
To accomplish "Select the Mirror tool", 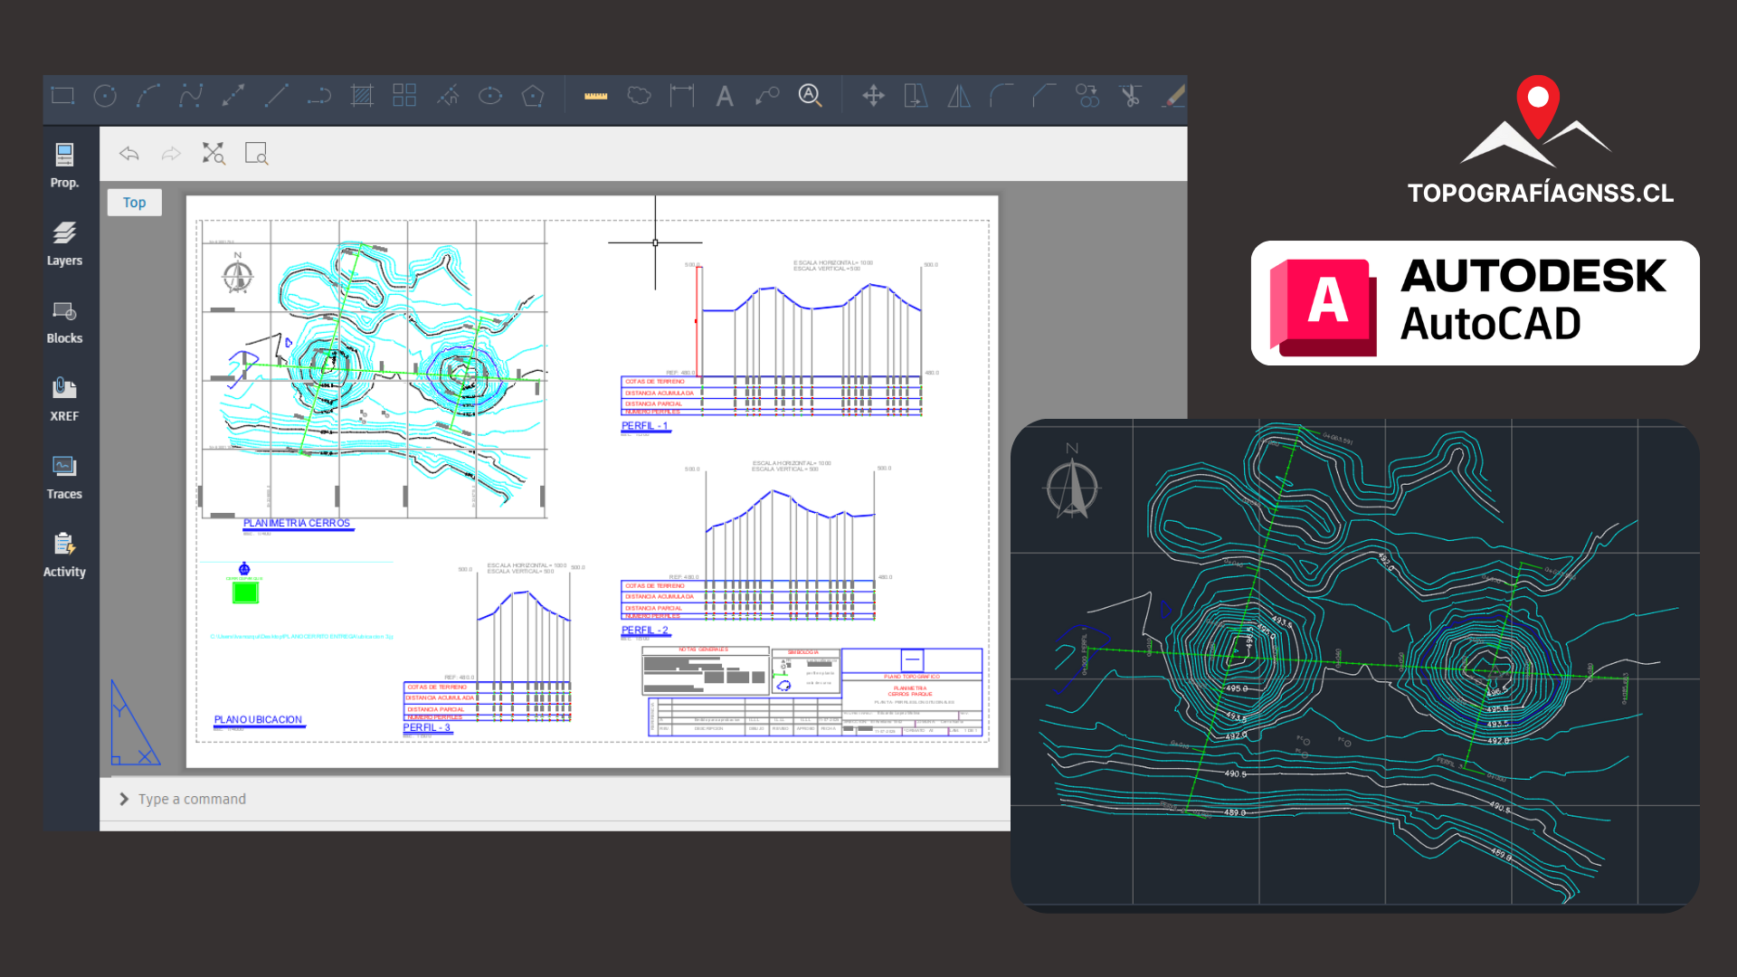I will pos(958,95).
